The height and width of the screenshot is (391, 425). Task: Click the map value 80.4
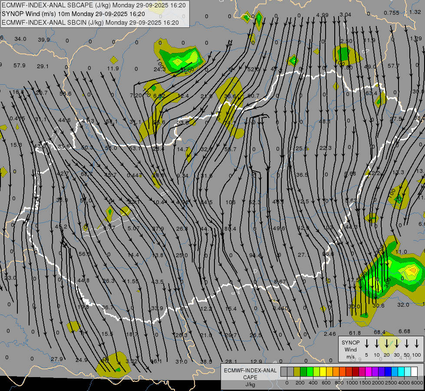tap(230, 229)
